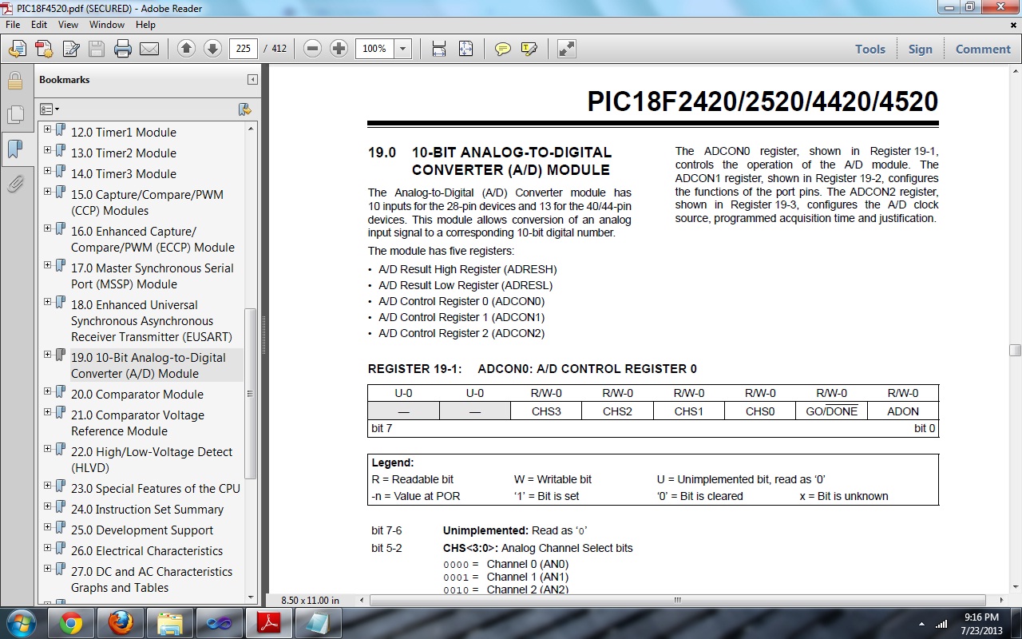Select 21.0 Comparator Voltage Reference Module bookmark
Screen dimensions: 1022x639
(x=137, y=423)
